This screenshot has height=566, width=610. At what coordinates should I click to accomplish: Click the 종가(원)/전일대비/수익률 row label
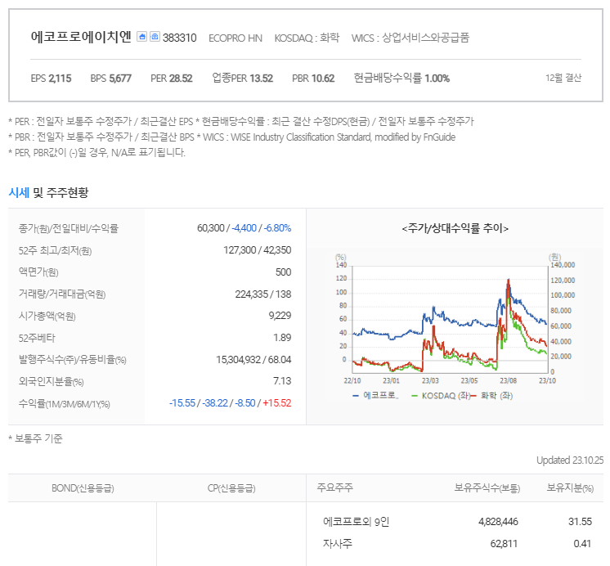pyautogui.click(x=68, y=228)
